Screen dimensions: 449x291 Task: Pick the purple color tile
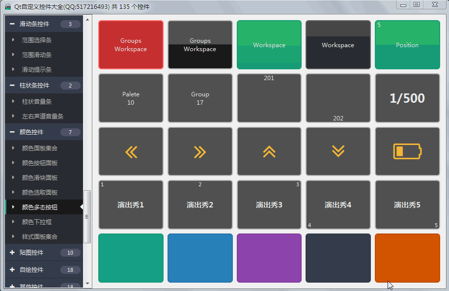pos(269,258)
